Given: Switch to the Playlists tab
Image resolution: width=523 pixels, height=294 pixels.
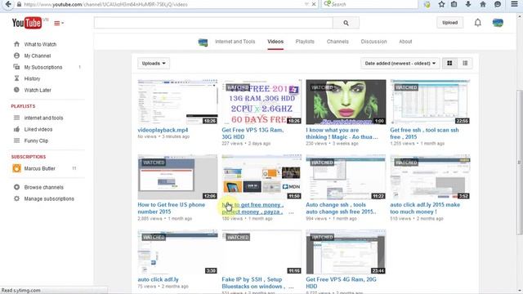Looking at the screenshot, I should pyautogui.click(x=305, y=42).
